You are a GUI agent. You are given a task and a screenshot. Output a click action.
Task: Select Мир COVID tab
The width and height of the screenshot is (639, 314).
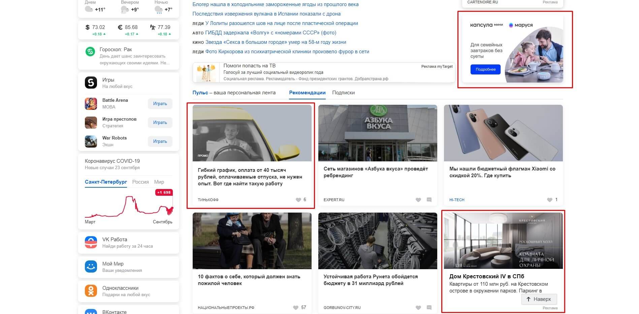tap(159, 182)
